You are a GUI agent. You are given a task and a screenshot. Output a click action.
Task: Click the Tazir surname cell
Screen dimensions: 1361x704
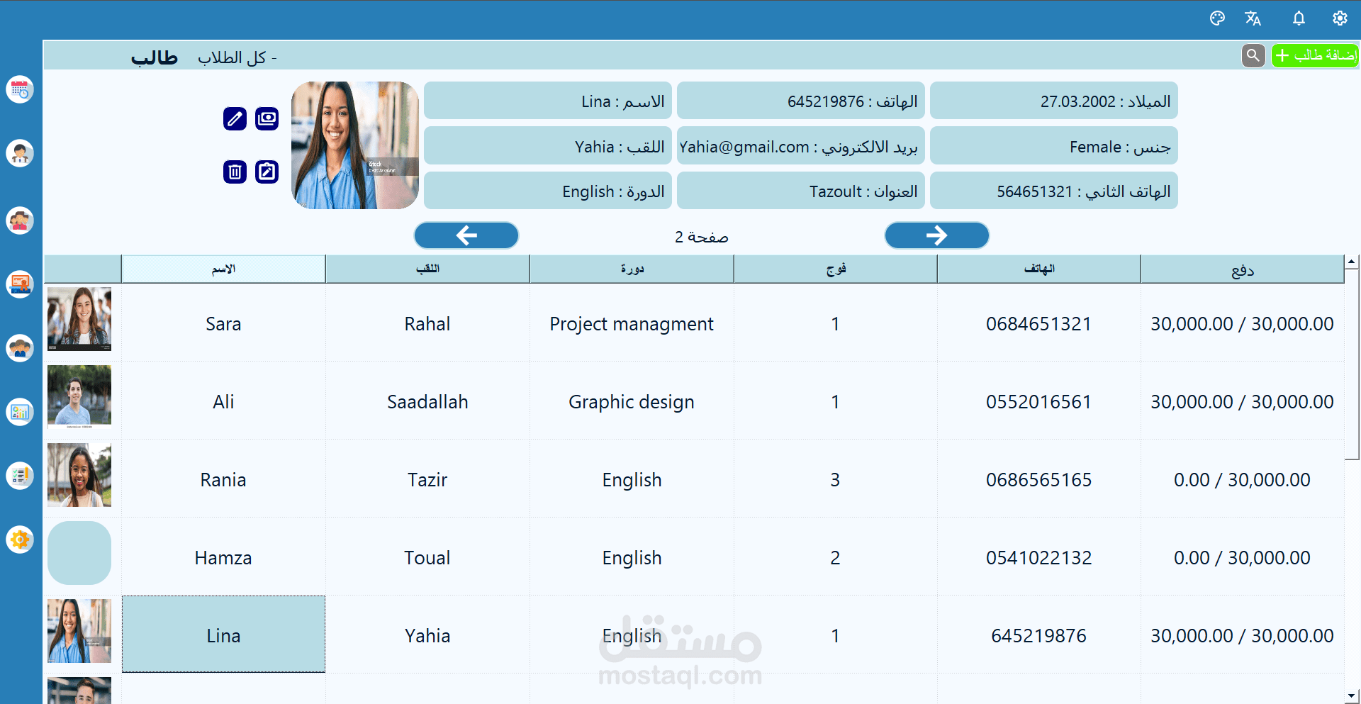[427, 479]
